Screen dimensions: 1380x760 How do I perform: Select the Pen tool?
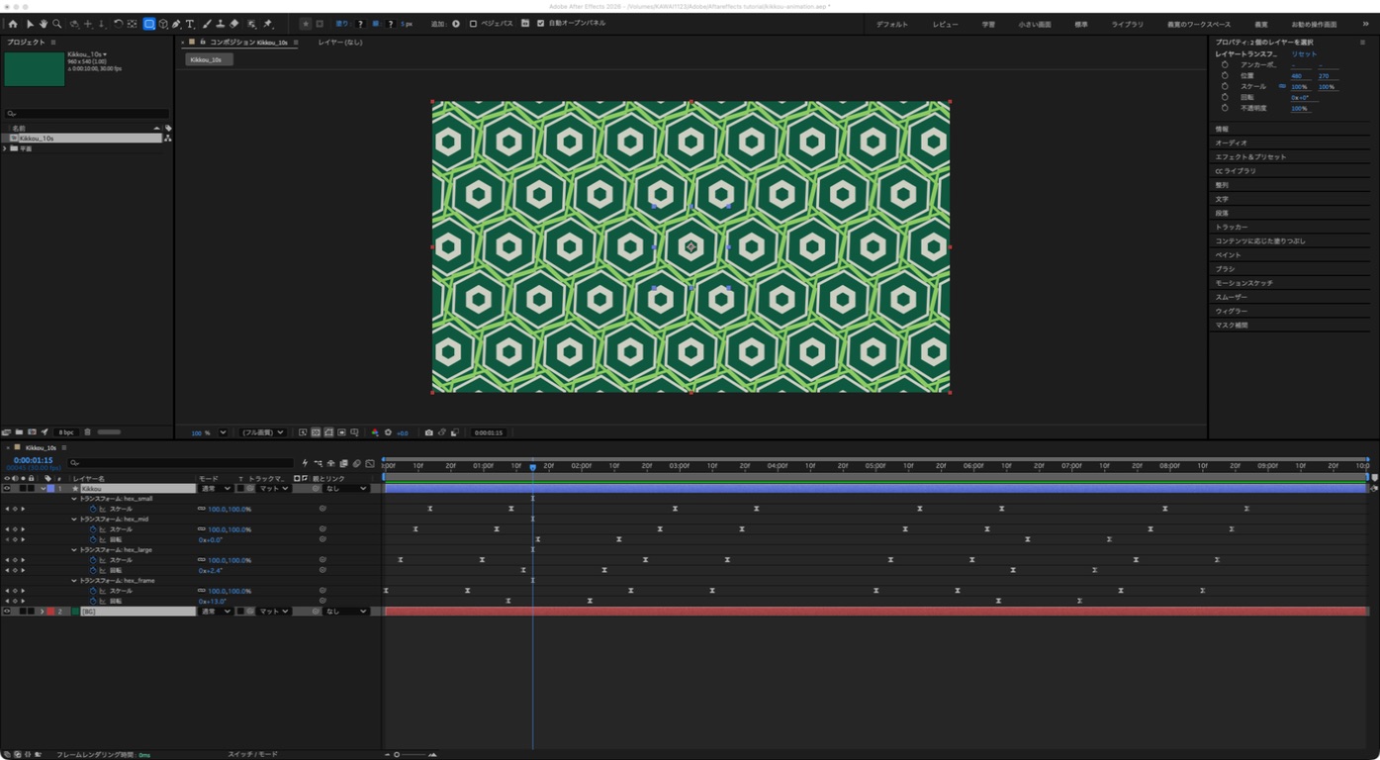[176, 24]
